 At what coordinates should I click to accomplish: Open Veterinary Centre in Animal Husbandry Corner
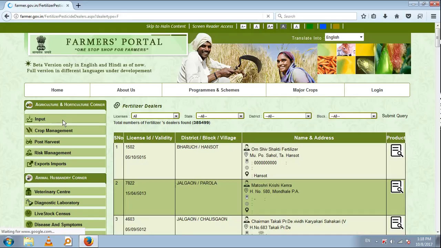(x=65, y=192)
